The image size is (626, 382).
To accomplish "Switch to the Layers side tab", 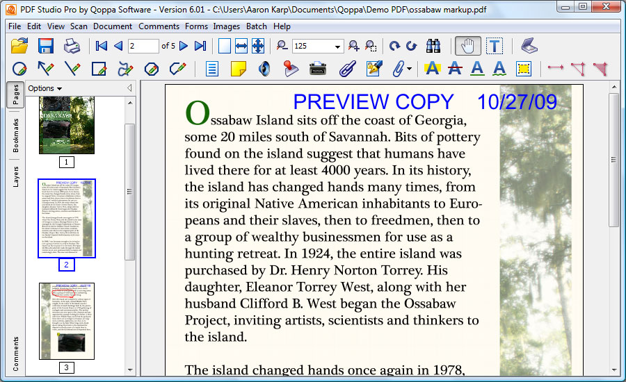I will [x=15, y=176].
